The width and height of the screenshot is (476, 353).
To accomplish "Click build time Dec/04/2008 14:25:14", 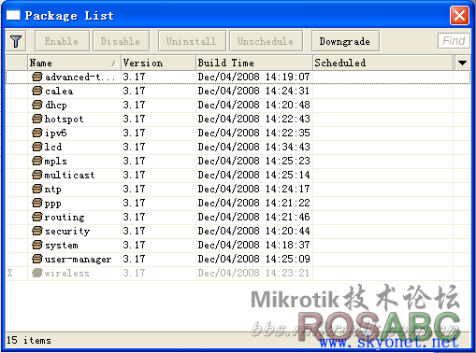I will coord(253,175).
